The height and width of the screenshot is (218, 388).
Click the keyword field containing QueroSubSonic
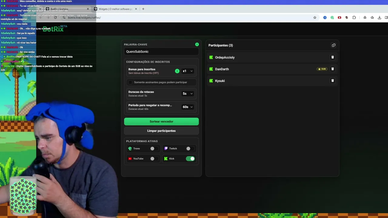tap(161, 51)
